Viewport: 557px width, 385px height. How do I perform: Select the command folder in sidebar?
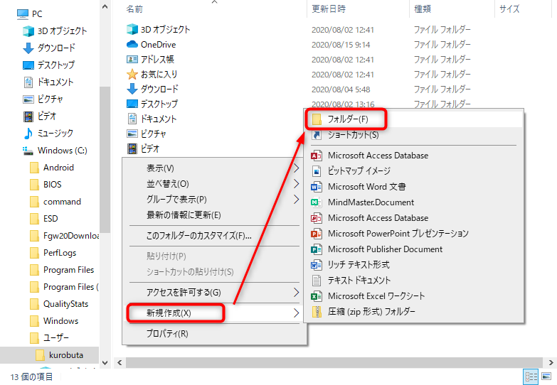click(x=62, y=202)
